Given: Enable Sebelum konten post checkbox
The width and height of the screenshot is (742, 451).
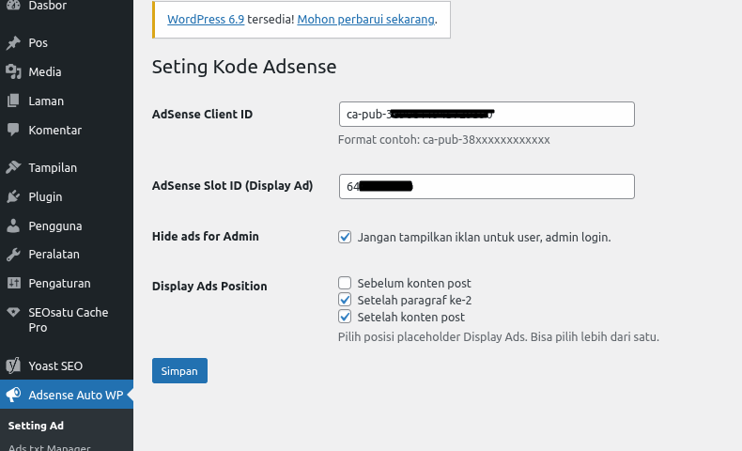Looking at the screenshot, I should (x=345, y=283).
